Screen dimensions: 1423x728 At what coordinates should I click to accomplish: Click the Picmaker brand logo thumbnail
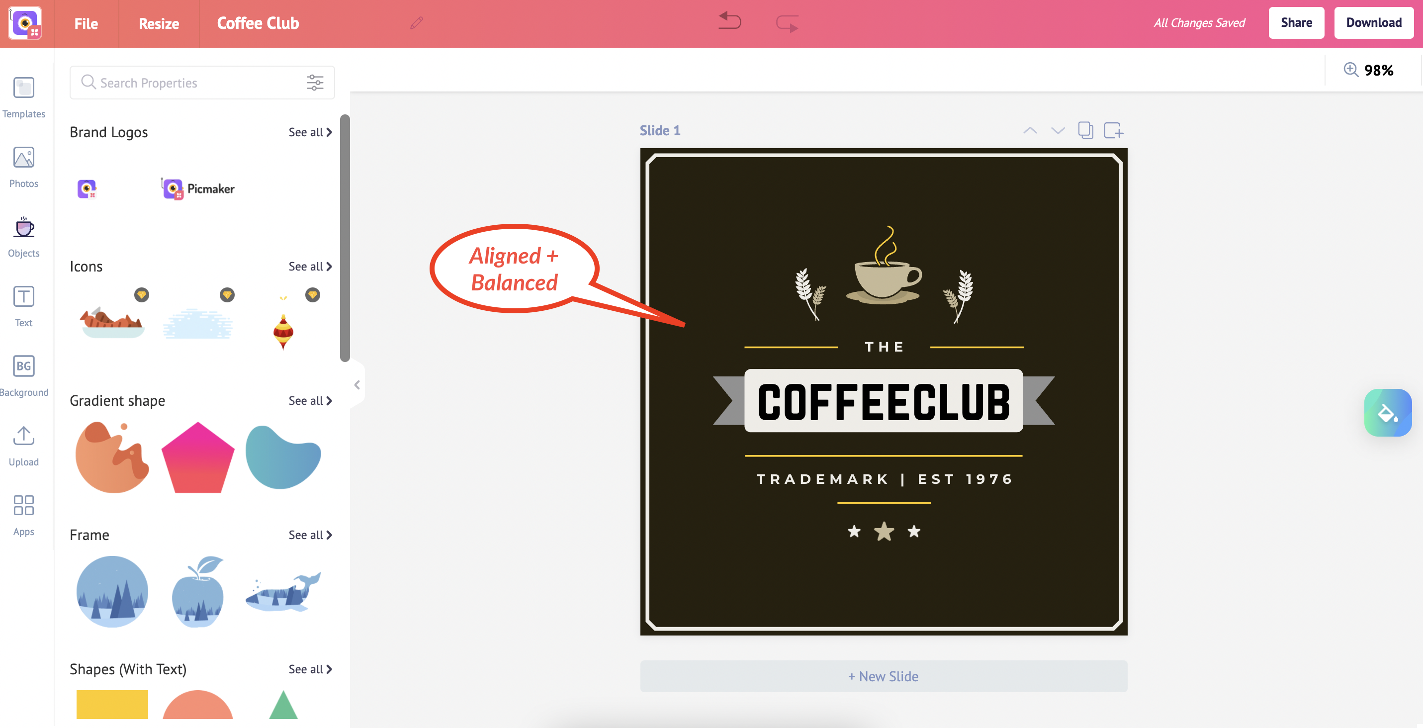pyautogui.click(x=198, y=188)
